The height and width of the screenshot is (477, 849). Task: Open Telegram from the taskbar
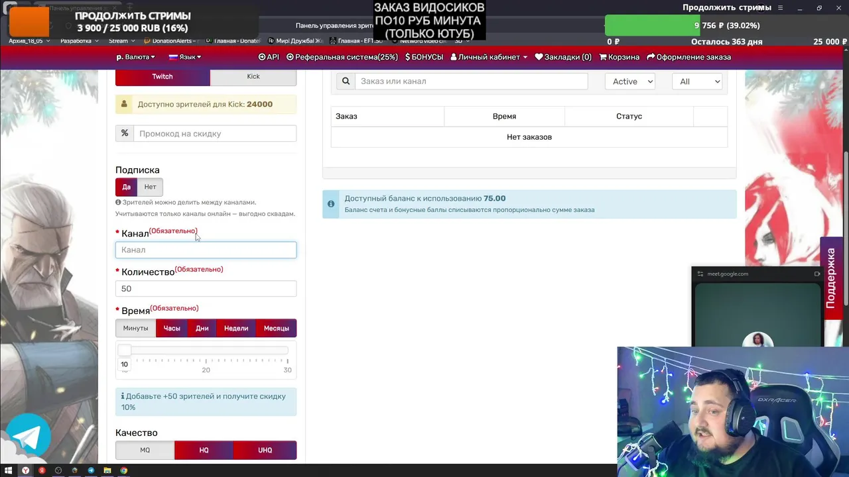click(91, 470)
